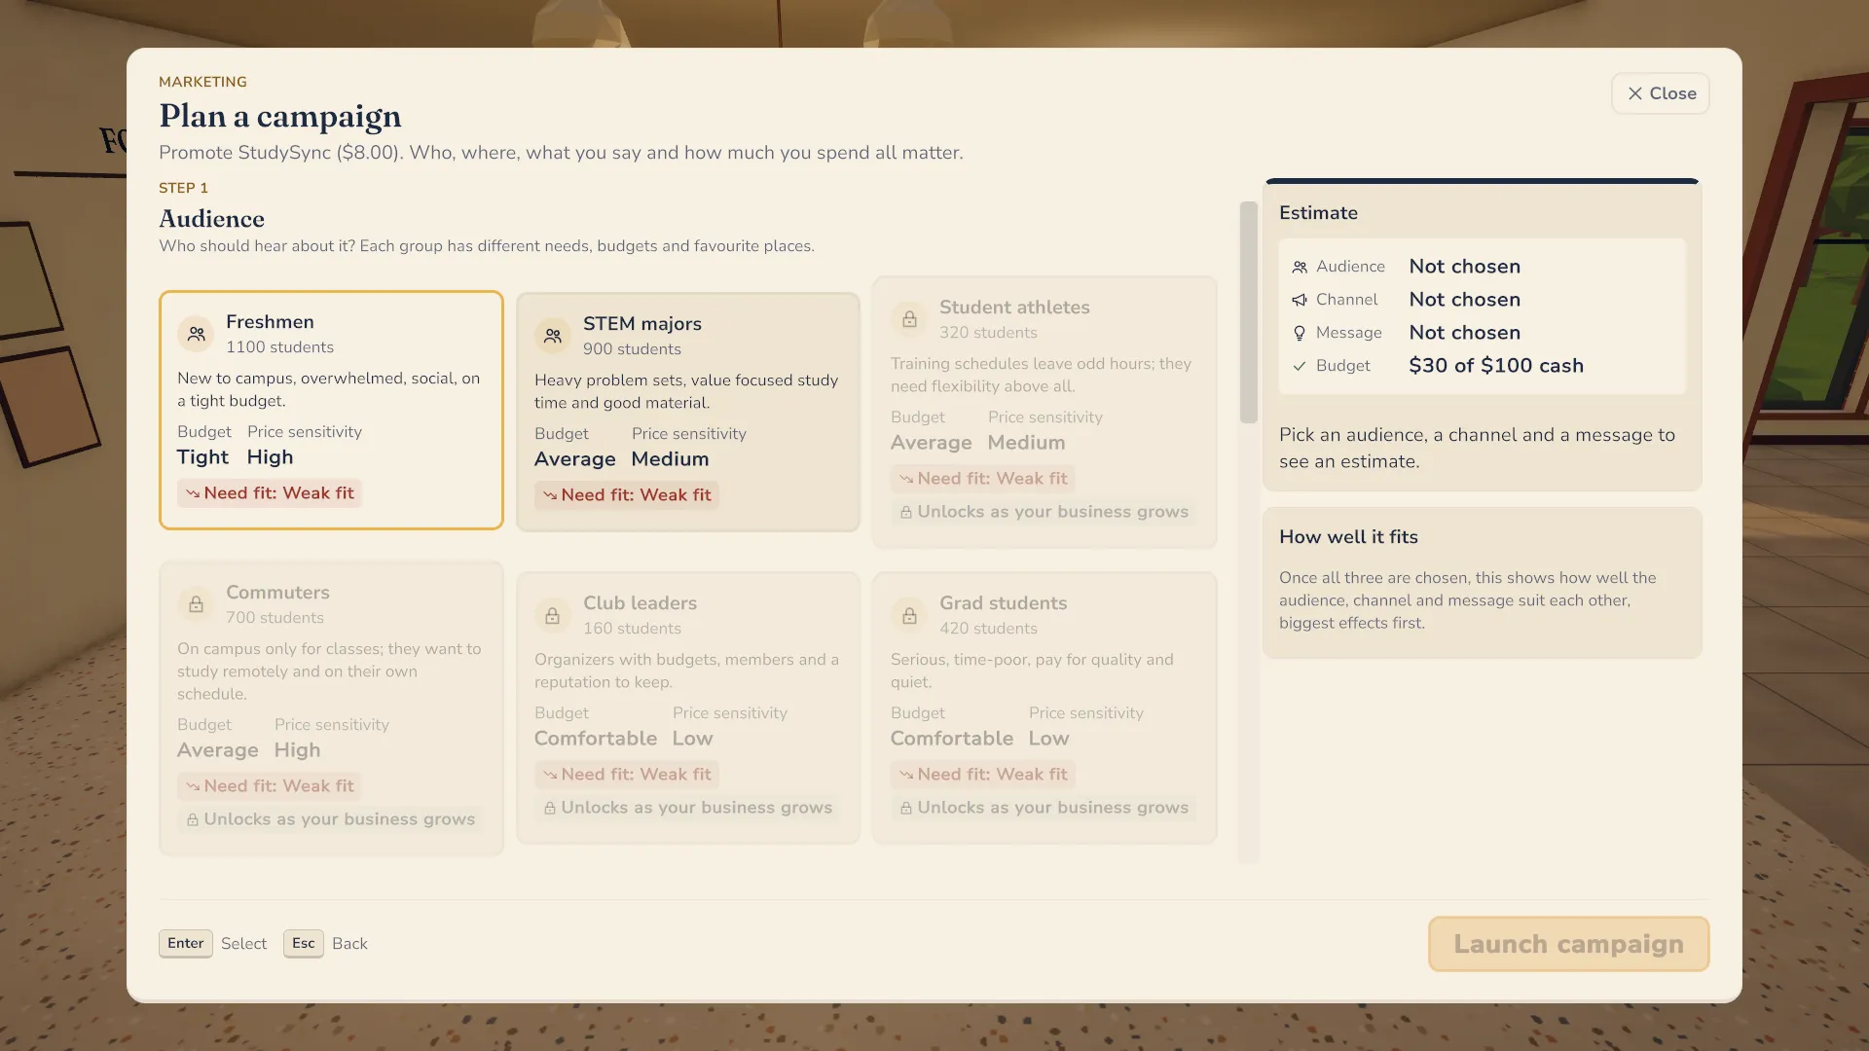
Task: Click the locked Club leaders card
Action: click(687, 707)
